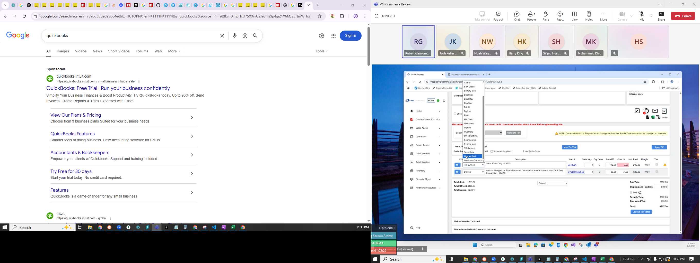Open QuickBooks Free Trial sponsored link
700x263 pixels.
click(108, 88)
